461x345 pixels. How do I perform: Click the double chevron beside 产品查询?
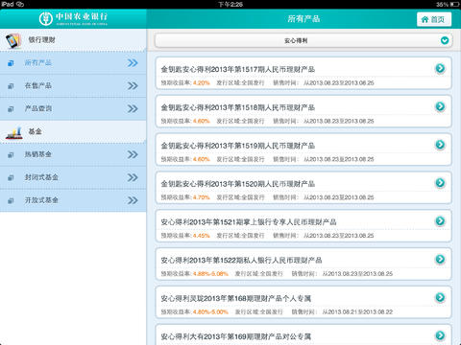(x=133, y=108)
